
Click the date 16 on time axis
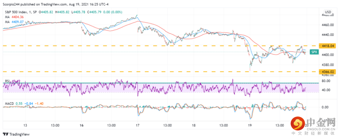pyautogui.click(x=82, y=125)
